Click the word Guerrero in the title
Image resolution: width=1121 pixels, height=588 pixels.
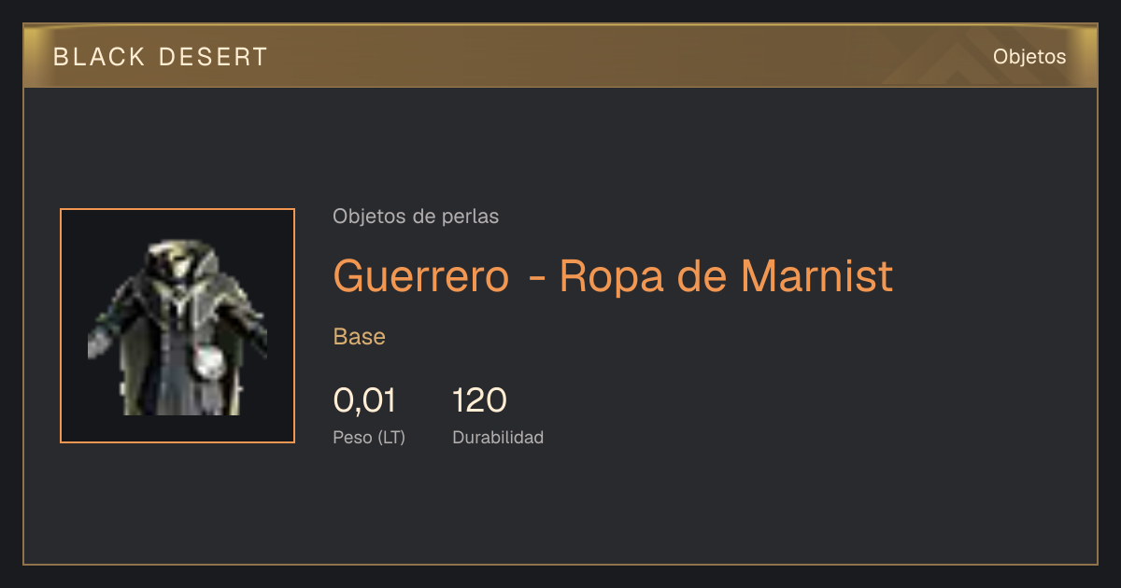(421, 276)
